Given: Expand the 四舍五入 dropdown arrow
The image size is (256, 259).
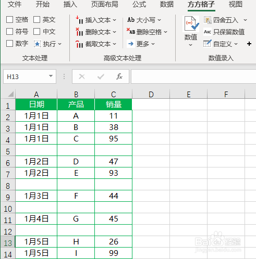Looking at the screenshot, I should click(245, 20).
